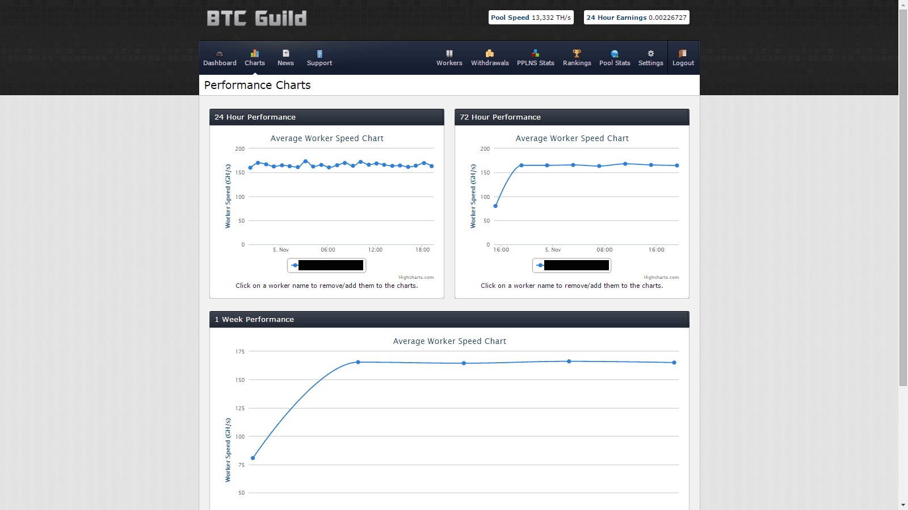Go to Workers menu label

pyautogui.click(x=449, y=63)
